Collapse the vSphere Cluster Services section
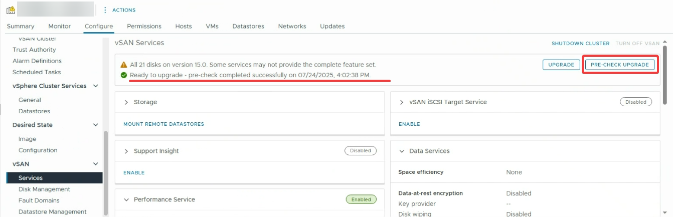The image size is (673, 217). [x=96, y=86]
